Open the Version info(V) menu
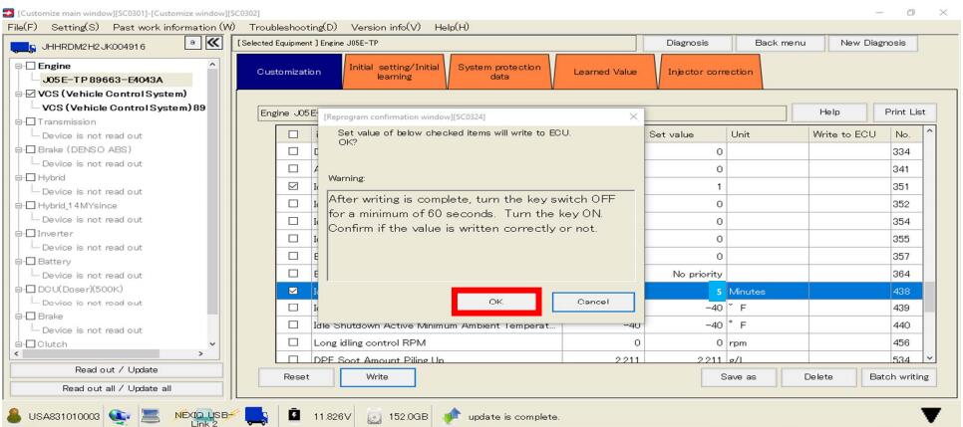 click(386, 27)
